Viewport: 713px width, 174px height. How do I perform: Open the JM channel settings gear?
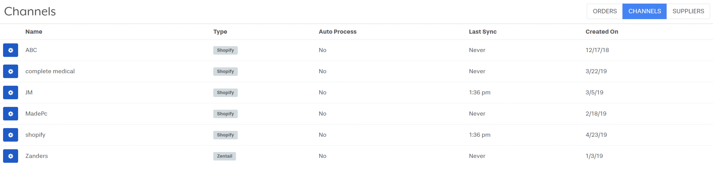[x=11, y=92]
